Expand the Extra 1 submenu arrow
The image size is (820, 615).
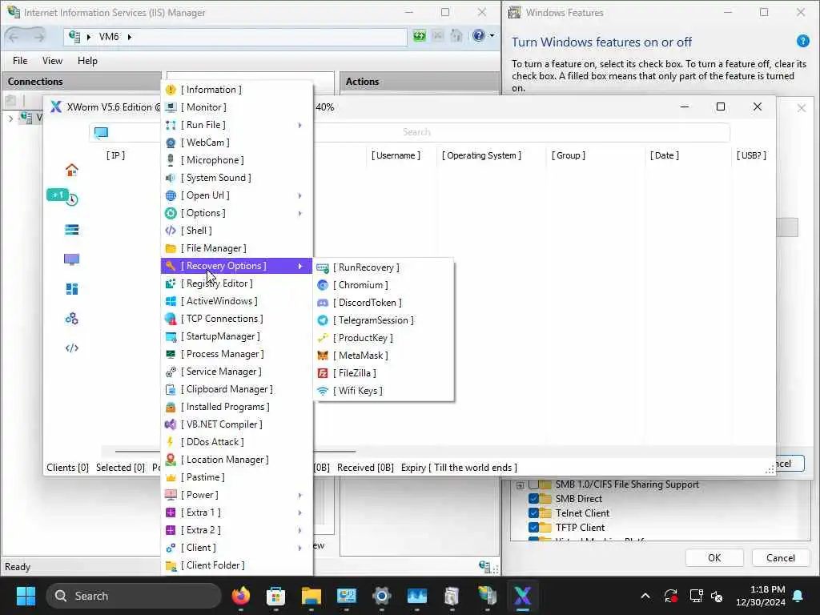tap(299, 512)
